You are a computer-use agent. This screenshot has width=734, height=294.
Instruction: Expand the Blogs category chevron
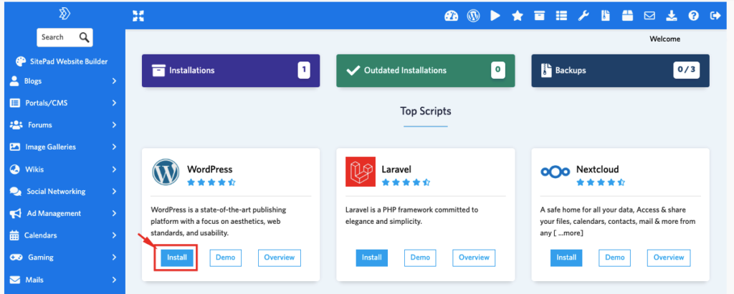(114, 81)
